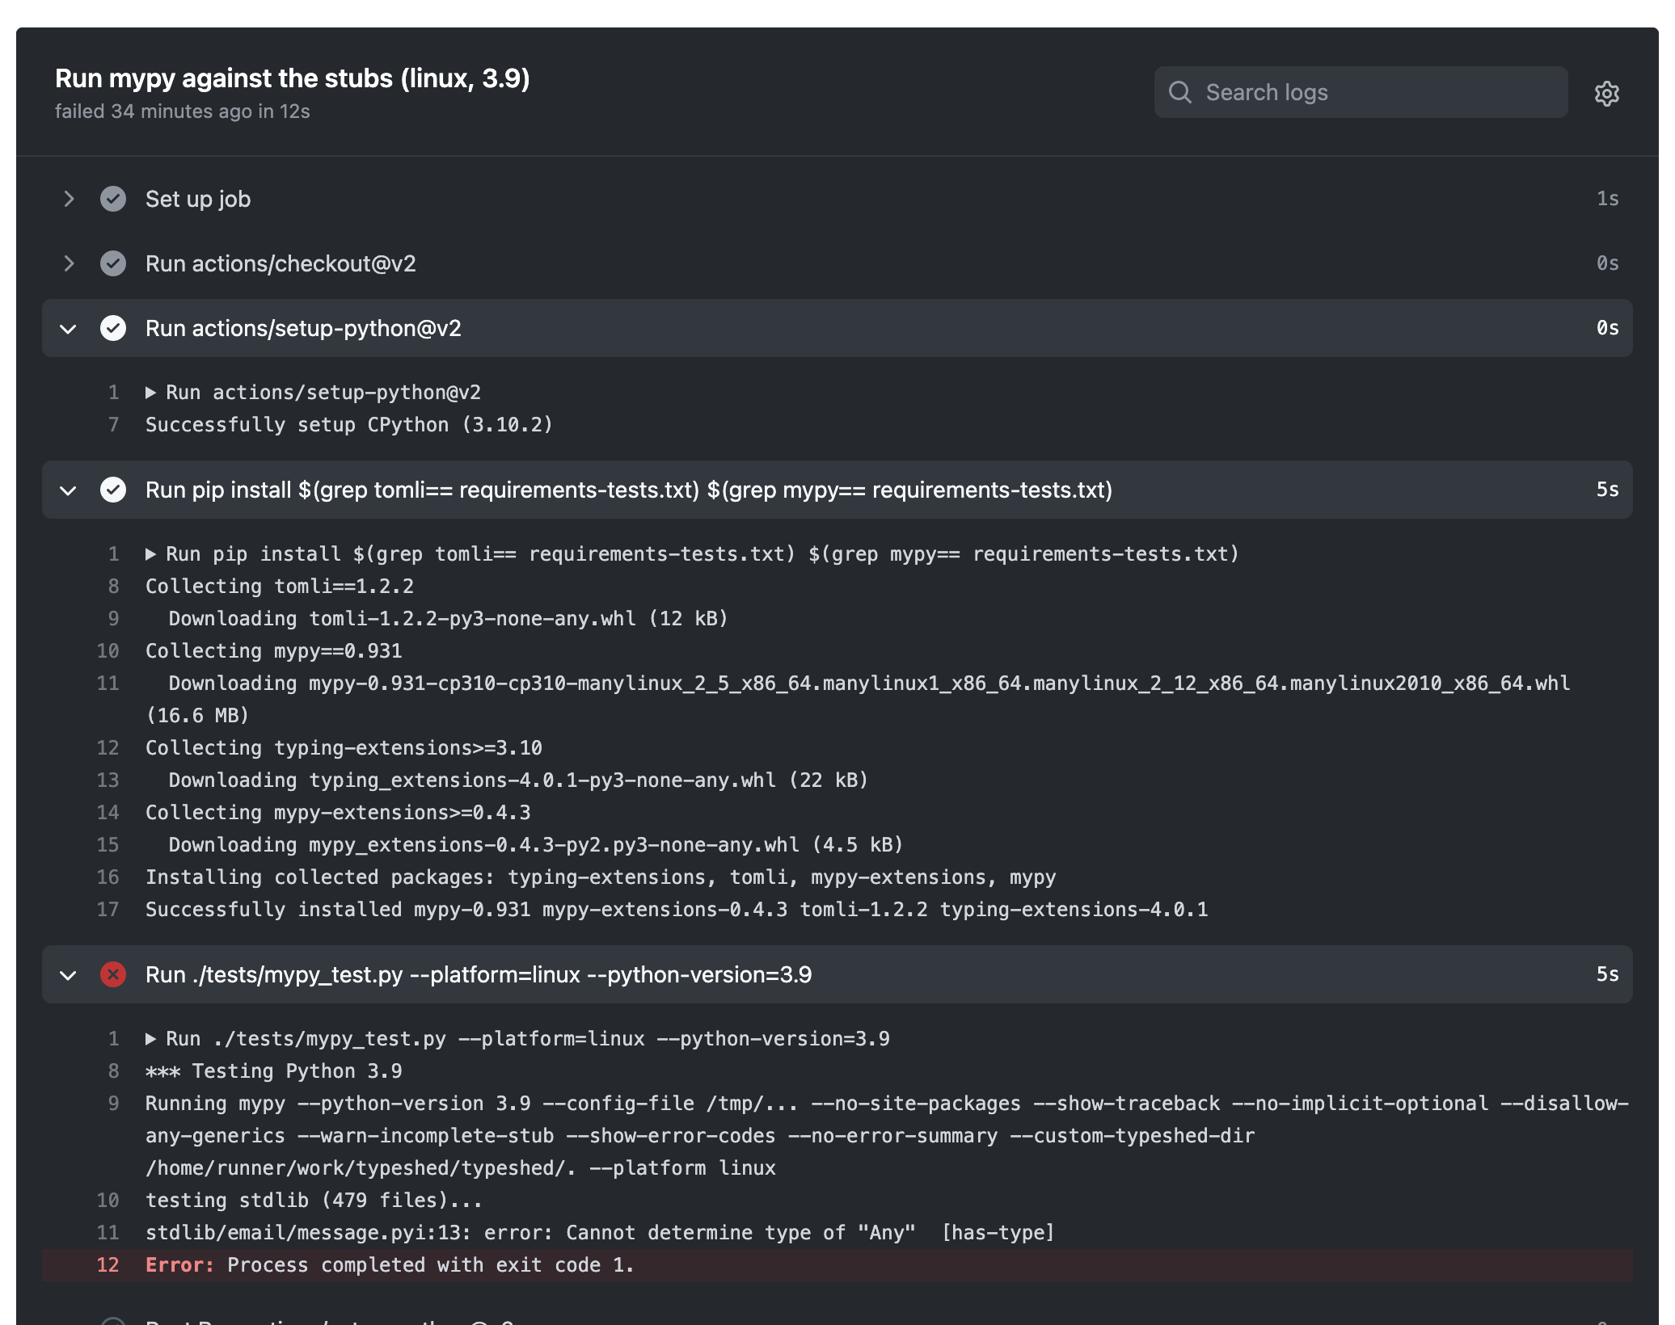The height and width of the screenshot is (1325, 1675).
Task: Click the magnifier icon in Search logs
Action: 1180,92
